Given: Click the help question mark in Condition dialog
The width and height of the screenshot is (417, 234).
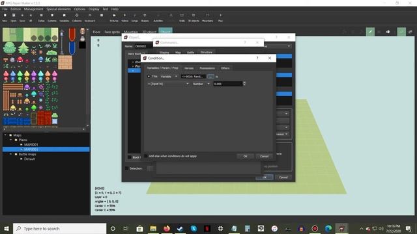Looking at the screenshot, I should (257, 58).
